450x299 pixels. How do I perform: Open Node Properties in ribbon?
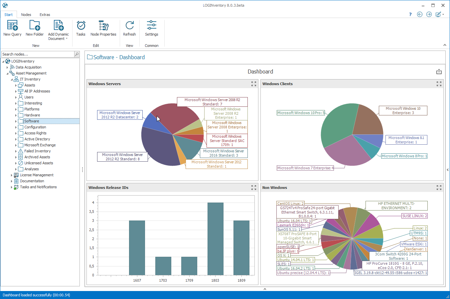click(103, 28)
